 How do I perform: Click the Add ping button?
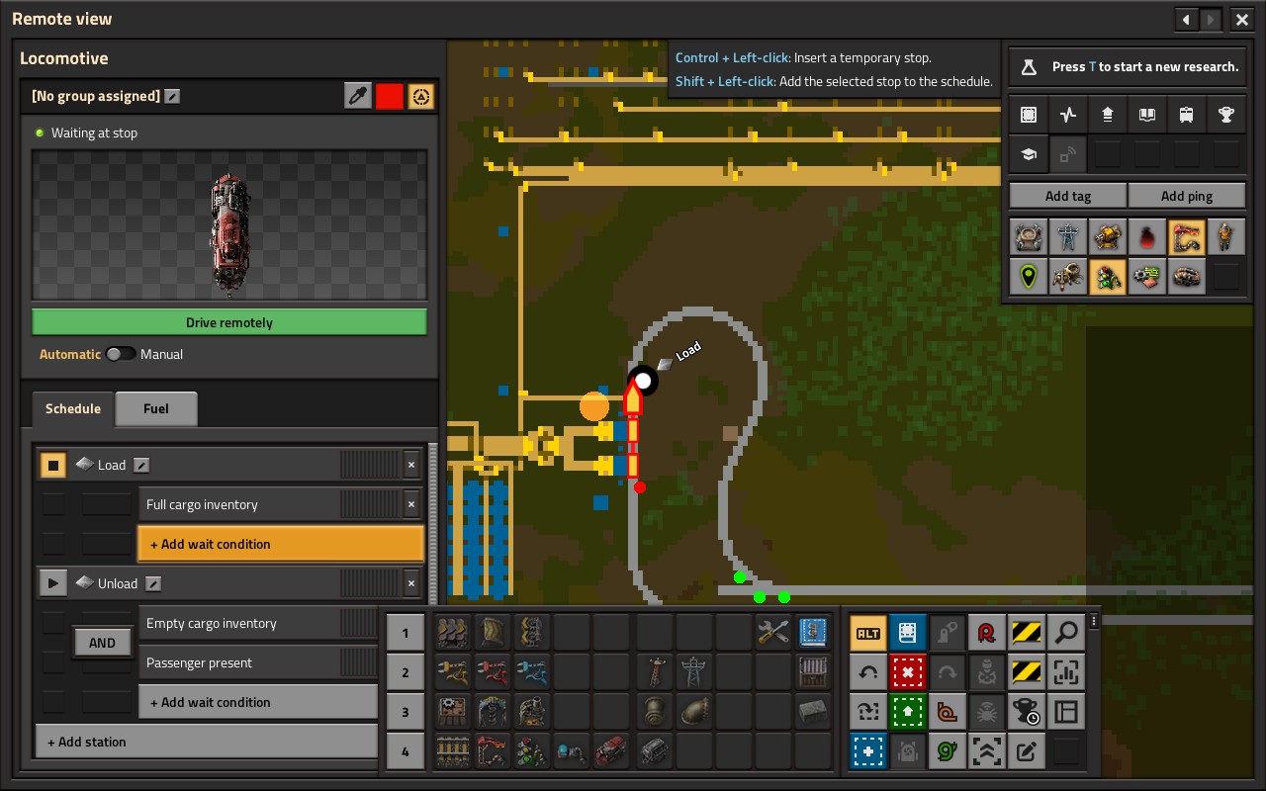pyautogui.click(x=1187, y=196)
